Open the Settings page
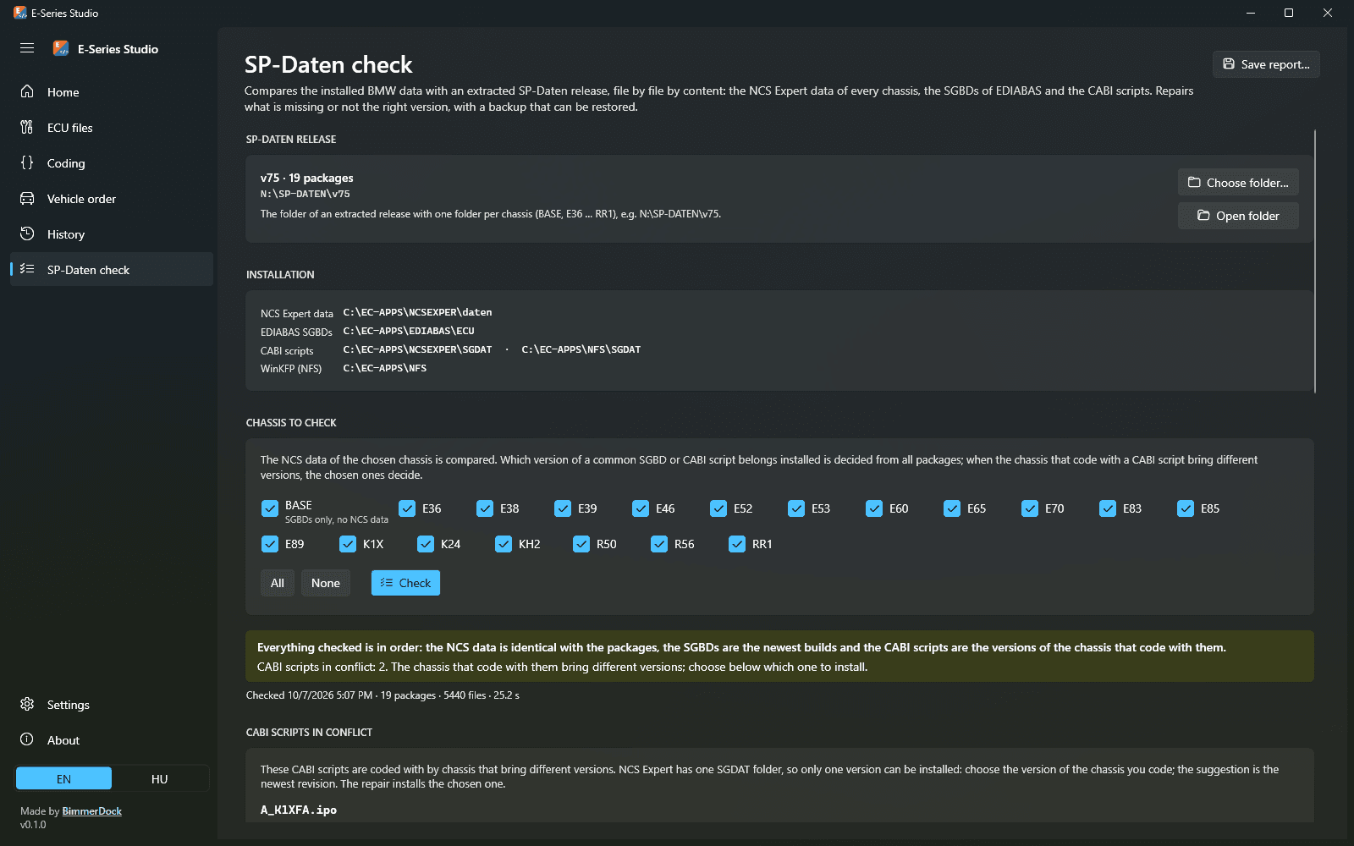 [x=112, y=705]
